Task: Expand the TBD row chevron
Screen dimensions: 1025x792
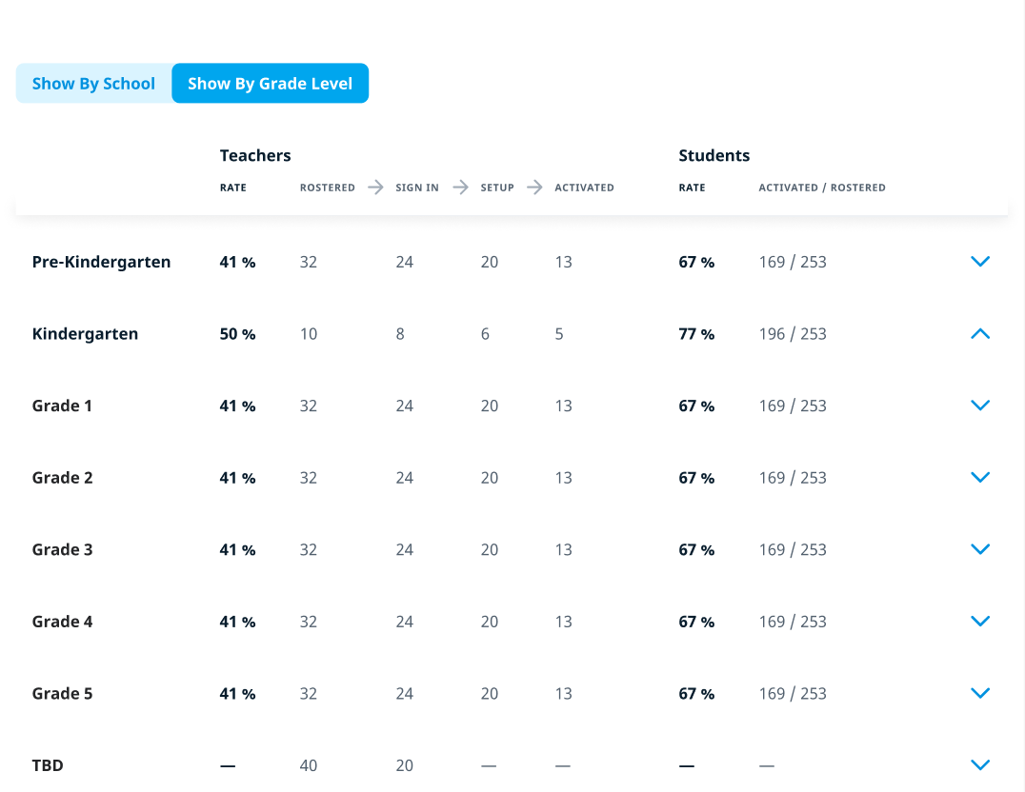Action: click(x=979, y=765)
